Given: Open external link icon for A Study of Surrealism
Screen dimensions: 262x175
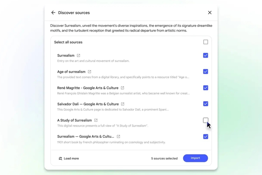Looking at the screenshot, I should coord(96,120).
